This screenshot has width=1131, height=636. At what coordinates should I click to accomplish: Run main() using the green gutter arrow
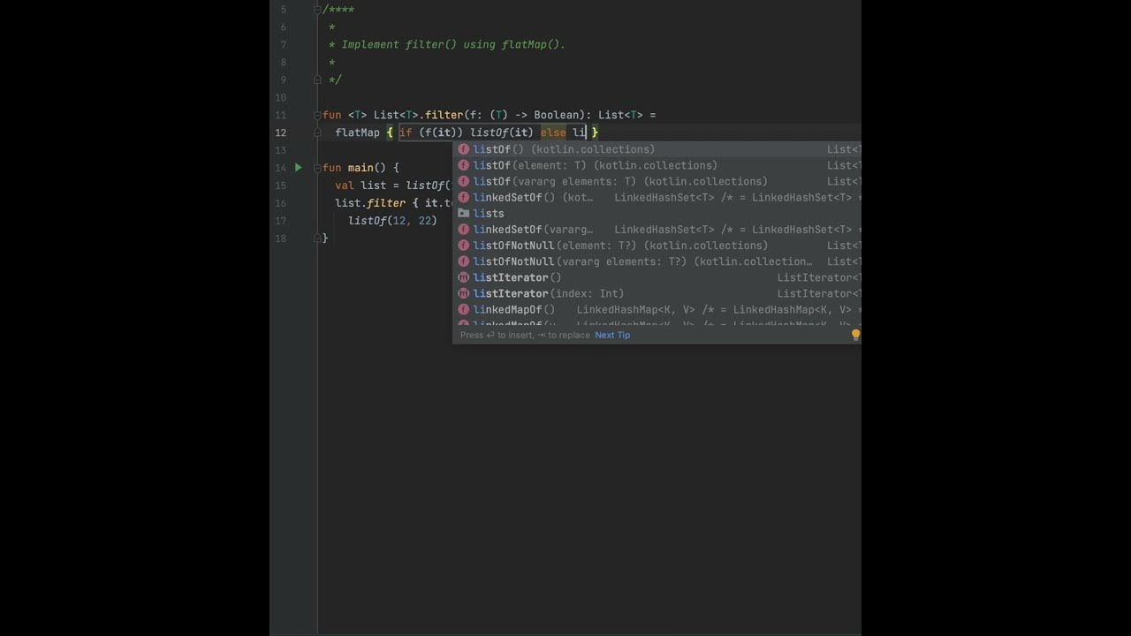click(299, 168)
